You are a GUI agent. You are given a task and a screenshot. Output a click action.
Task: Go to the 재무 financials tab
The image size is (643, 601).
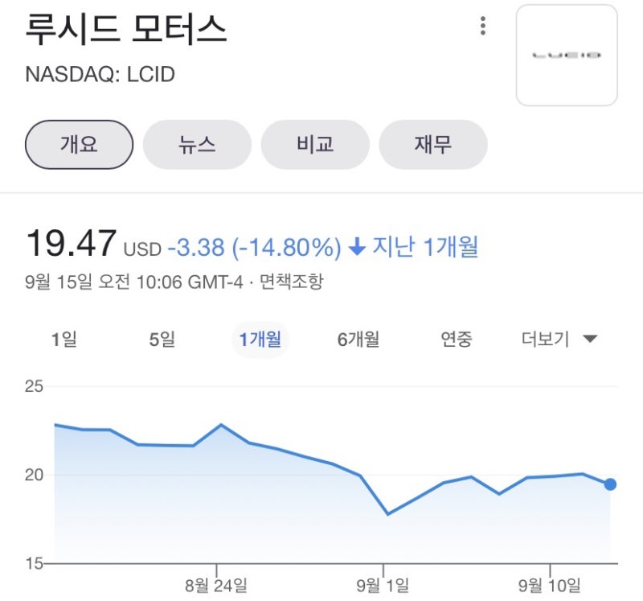point(433,145)
